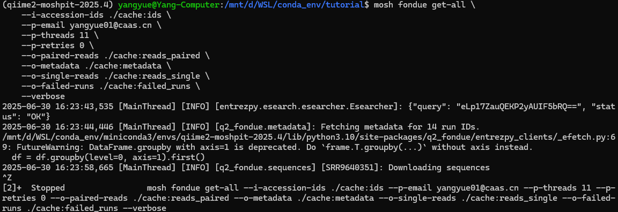The height and width of the screenshot is (212, 618).
Task: Click the entrezpy.esearch.esearcher.Esearcher log tag
Action: tap(267, 107)
